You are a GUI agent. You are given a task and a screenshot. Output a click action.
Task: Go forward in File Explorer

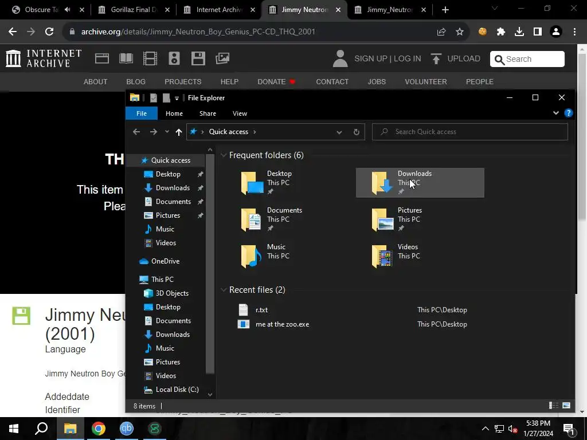click(x=154, y=132)
